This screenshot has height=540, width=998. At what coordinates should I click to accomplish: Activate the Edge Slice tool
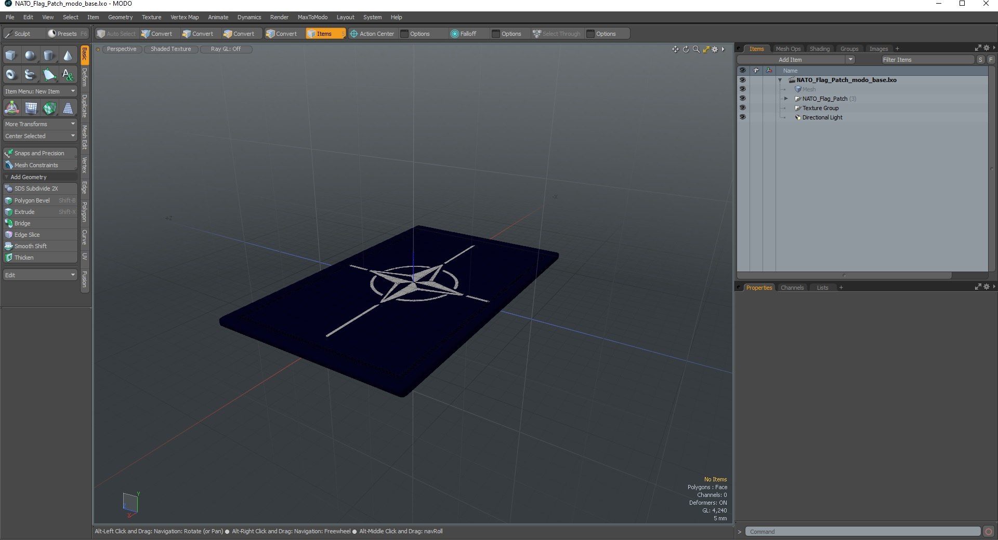point(40,235)
